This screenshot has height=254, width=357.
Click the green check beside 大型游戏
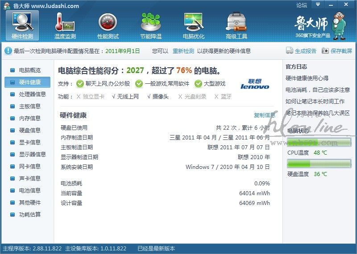(198, 84)
